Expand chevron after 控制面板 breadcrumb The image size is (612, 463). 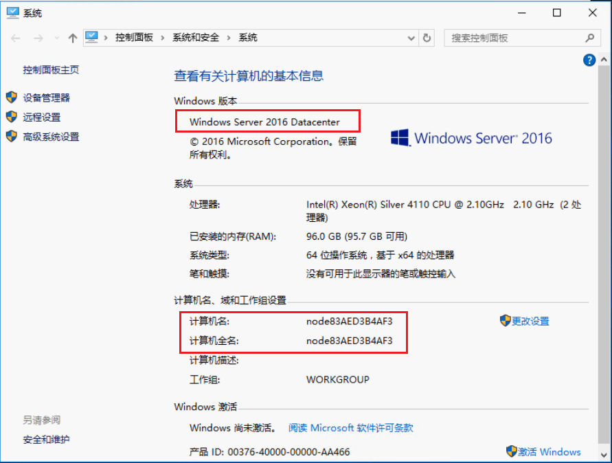[x=162, y=38]
